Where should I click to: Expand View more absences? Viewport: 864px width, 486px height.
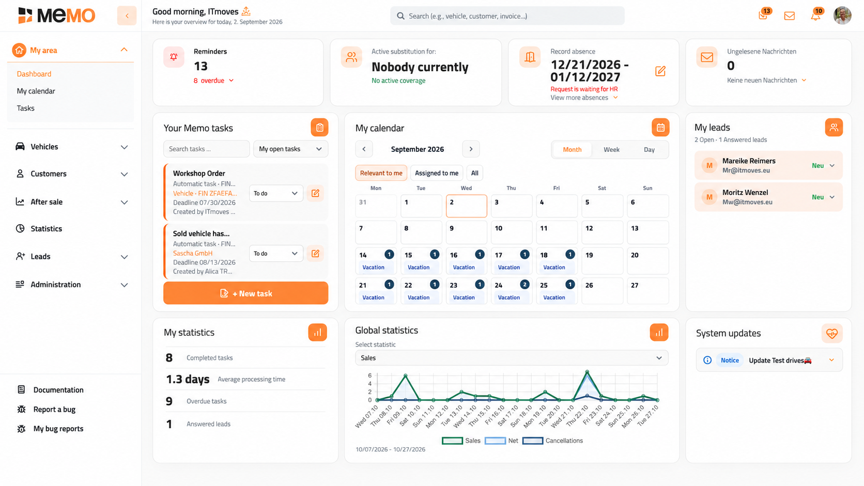(584, 98)
